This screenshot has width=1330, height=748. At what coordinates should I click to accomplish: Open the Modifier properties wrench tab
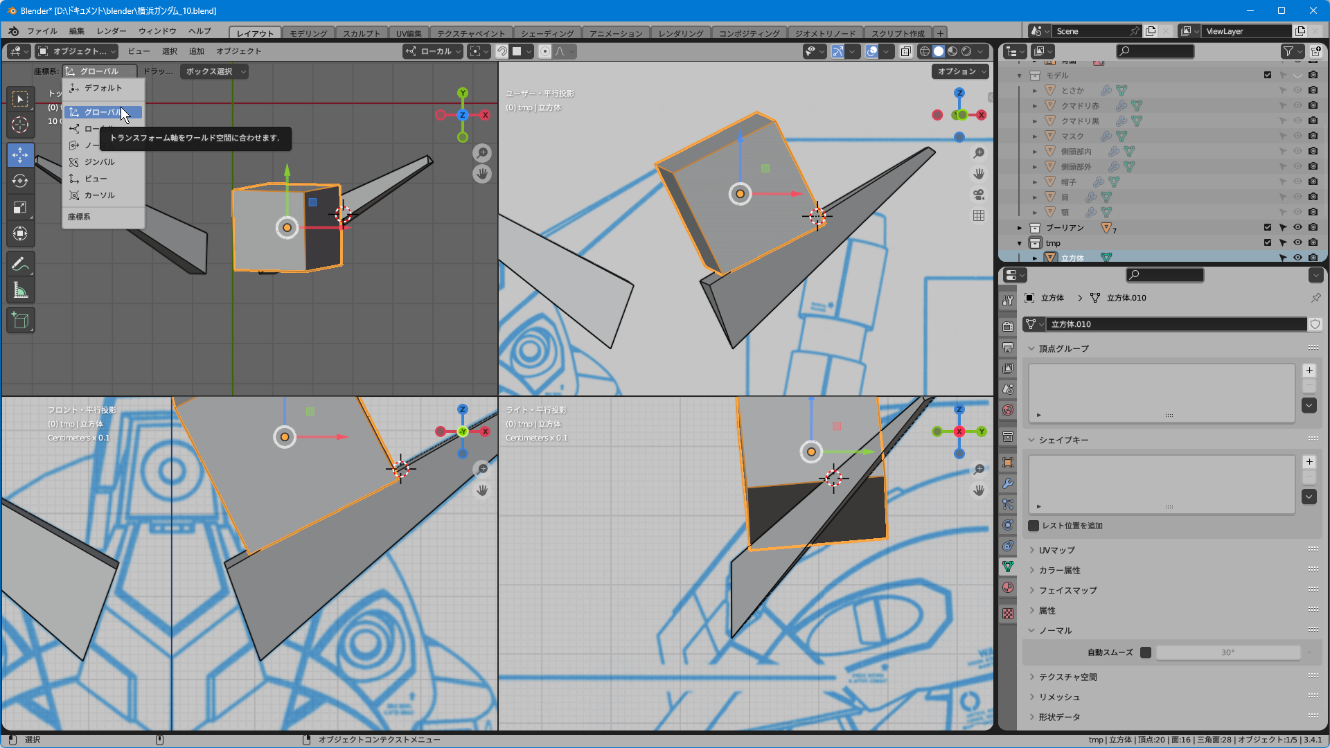(x=1008, y=483)
